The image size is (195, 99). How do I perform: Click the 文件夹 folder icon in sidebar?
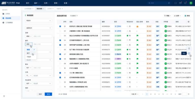click(x=3, y=14)
